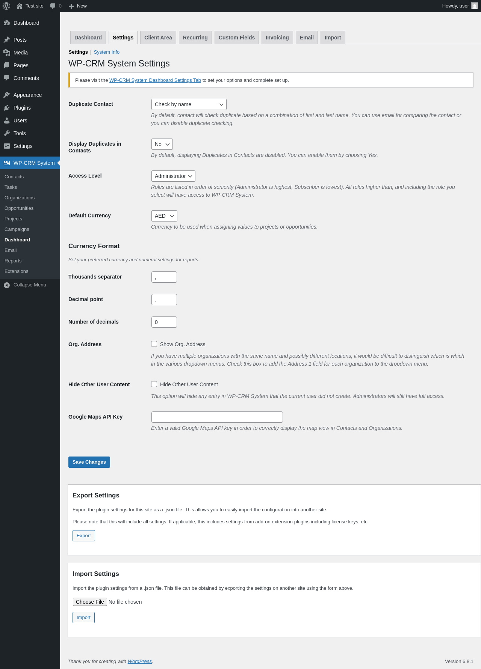Click the Appearance paintbrush icon
Viewport: 481px width, 669px height.
click(7, 95)
